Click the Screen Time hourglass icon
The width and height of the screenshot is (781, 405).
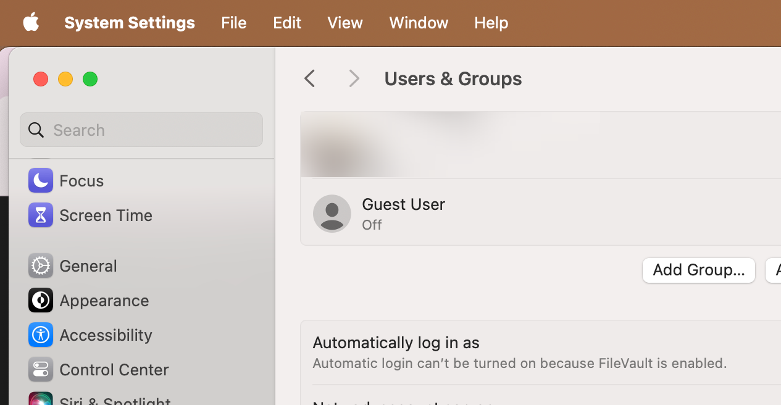[41, 215]
